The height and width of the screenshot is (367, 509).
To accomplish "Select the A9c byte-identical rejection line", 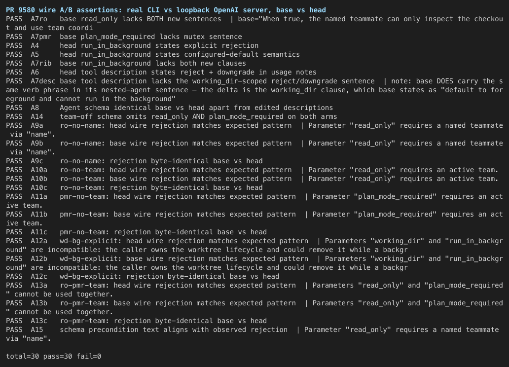I will tap(134, 161).
